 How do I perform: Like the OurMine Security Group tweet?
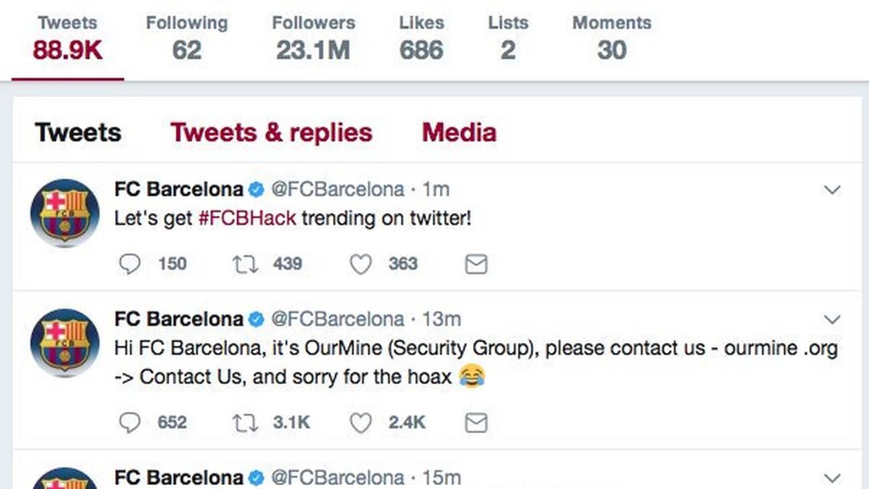pyautogui.click(x=360, y=422)
